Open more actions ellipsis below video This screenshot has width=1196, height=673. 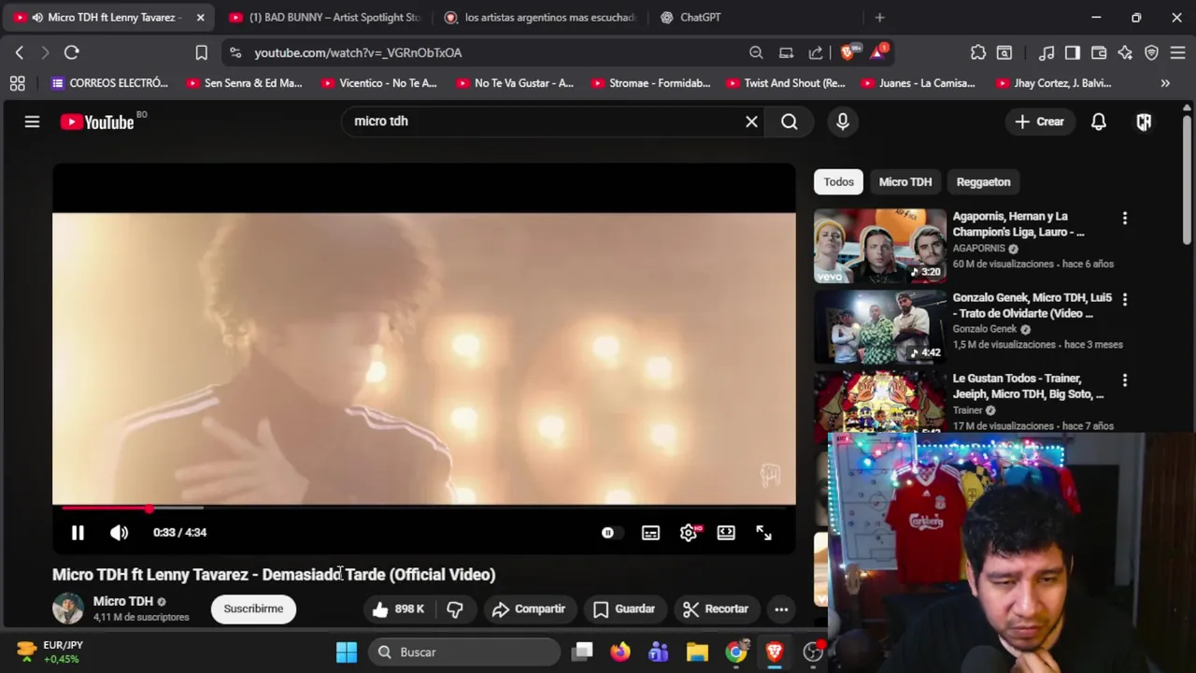[x=781, y=609]
